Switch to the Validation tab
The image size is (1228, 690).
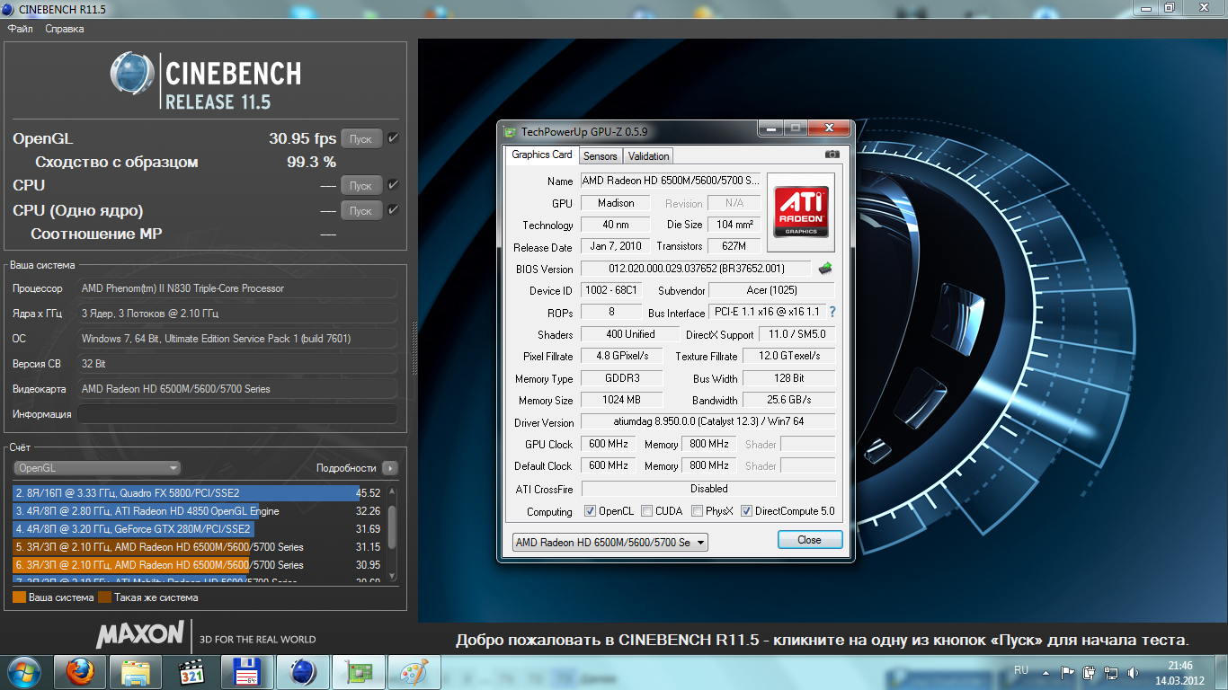tap(648, 155)
